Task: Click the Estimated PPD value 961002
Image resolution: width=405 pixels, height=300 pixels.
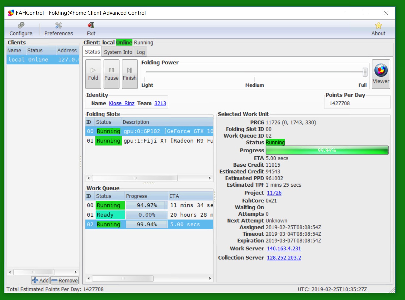Action: [274, 178]
